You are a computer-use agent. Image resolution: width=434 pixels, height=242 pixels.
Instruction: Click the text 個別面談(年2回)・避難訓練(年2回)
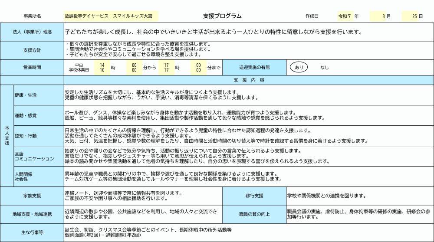[103, 235]
